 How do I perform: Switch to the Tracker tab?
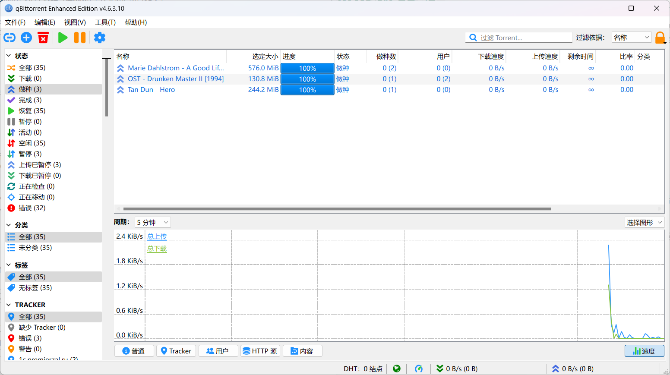click(176, 351)
